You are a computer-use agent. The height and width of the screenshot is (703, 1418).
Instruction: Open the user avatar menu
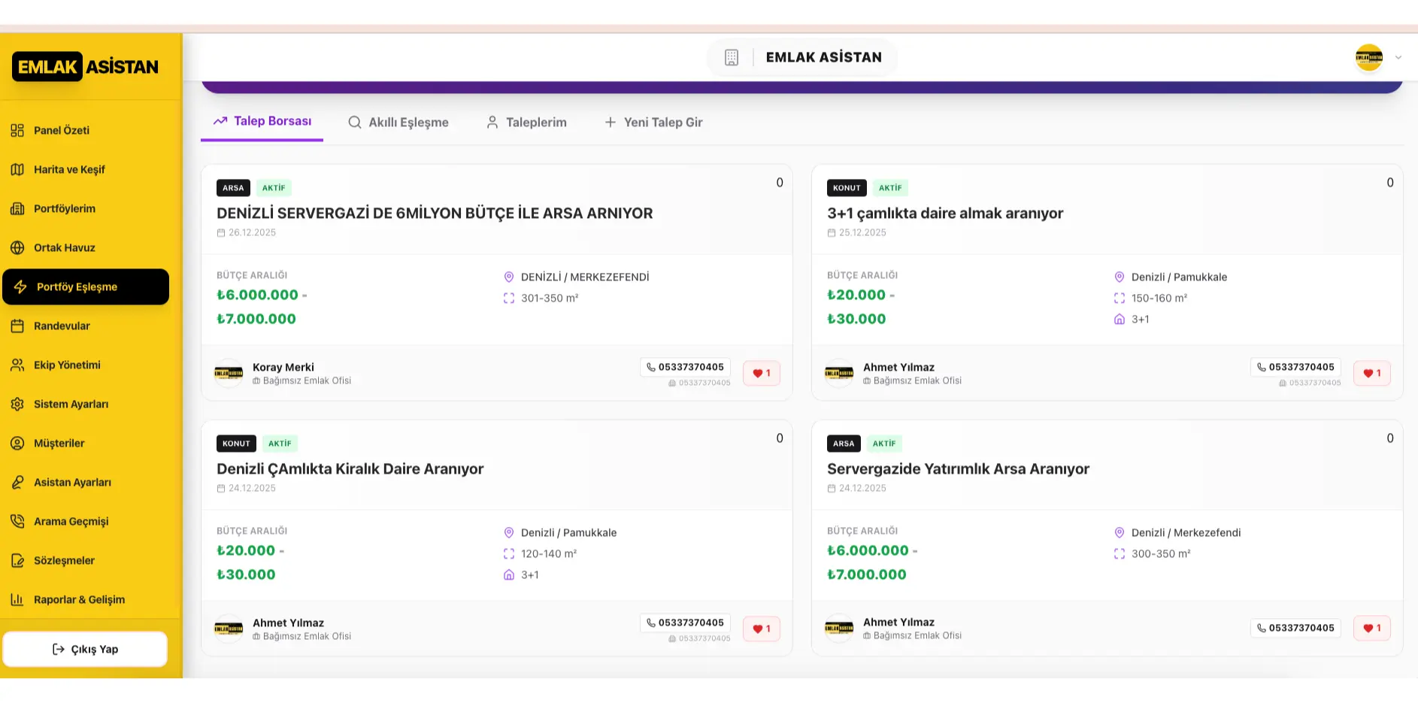tap(1368, 57)
